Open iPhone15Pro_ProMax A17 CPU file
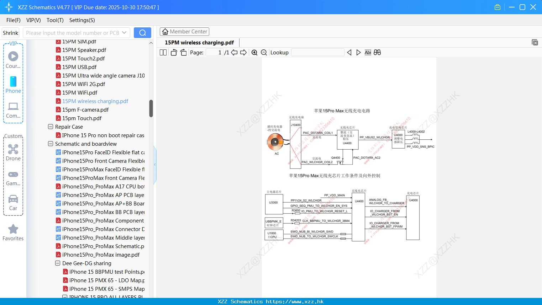Image resolution: width=542 pixels, height=305 pixels. click(100, 187)
